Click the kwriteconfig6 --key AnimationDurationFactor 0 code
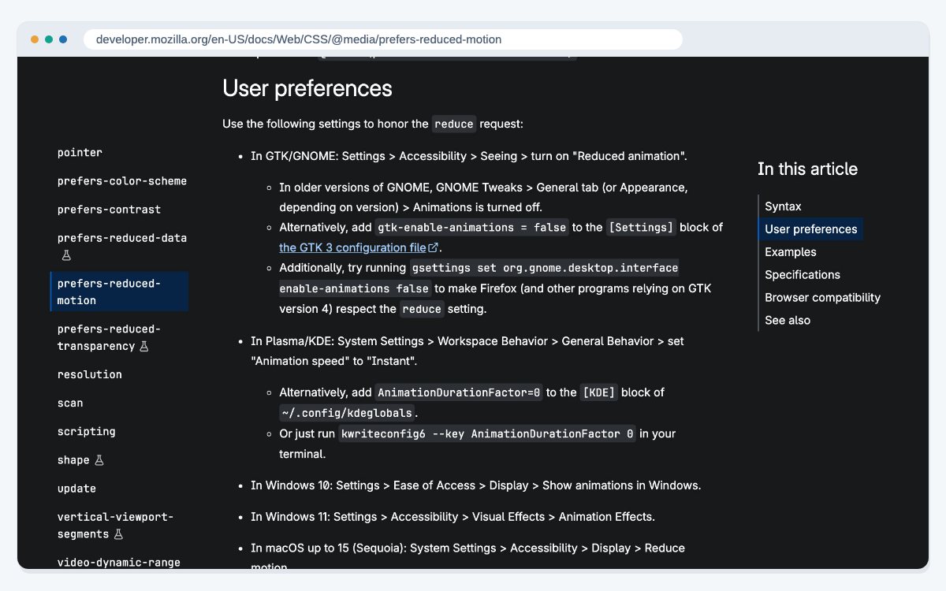This screenshot has height=591, width=946. (487, 433)
